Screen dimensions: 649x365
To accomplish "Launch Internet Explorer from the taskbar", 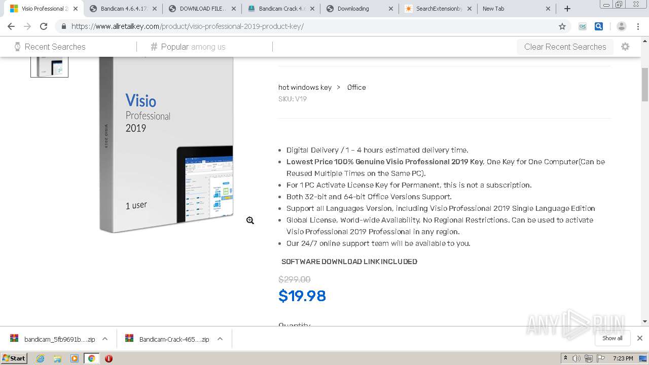I will click(40, 358).
